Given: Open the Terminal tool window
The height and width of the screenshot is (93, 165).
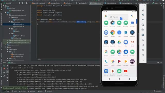Looking at the screenshot, I should 48,91.
